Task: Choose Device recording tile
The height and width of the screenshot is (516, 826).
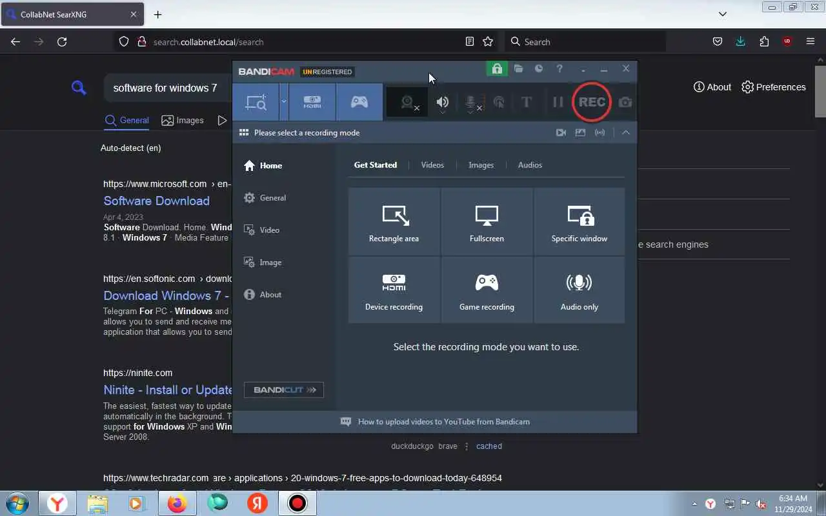Action: [394, 290]
